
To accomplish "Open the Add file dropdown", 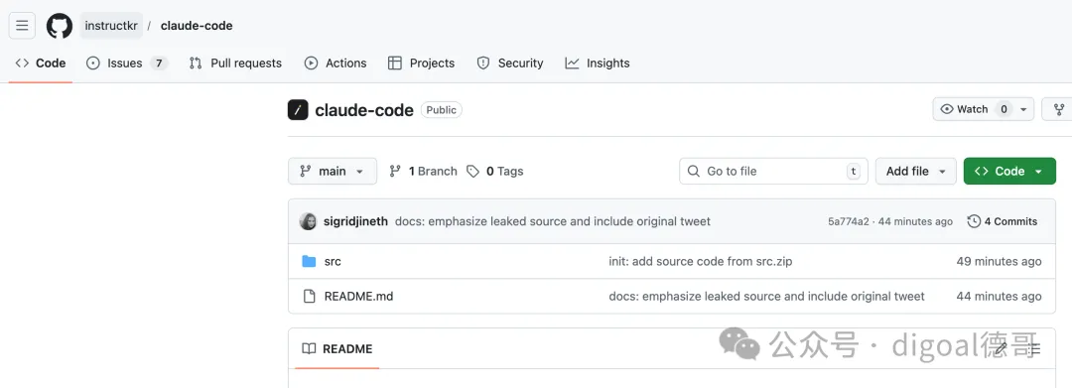I will tap(915, 171).
